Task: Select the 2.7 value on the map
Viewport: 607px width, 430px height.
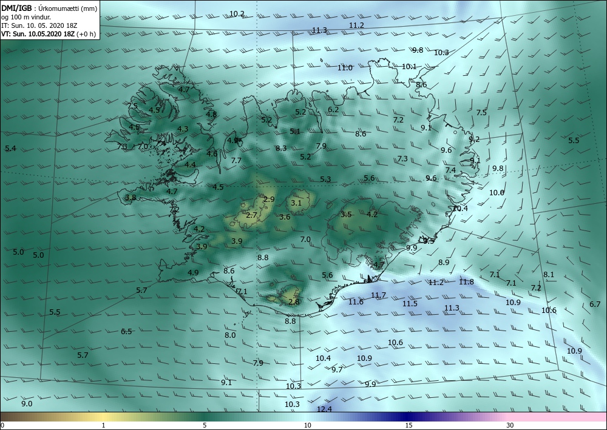Action: pyautogui.click(x=252, y=215)
